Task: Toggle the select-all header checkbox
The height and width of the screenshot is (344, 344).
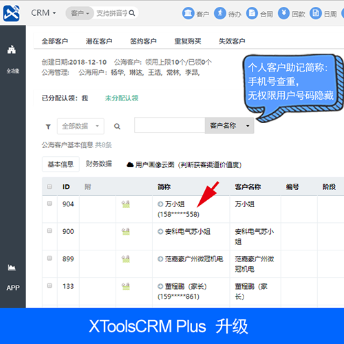Action: pyautogui.click(x=50, y=186)
